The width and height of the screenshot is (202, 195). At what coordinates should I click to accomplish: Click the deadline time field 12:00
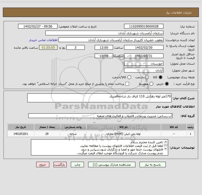(x=104, y=47)
